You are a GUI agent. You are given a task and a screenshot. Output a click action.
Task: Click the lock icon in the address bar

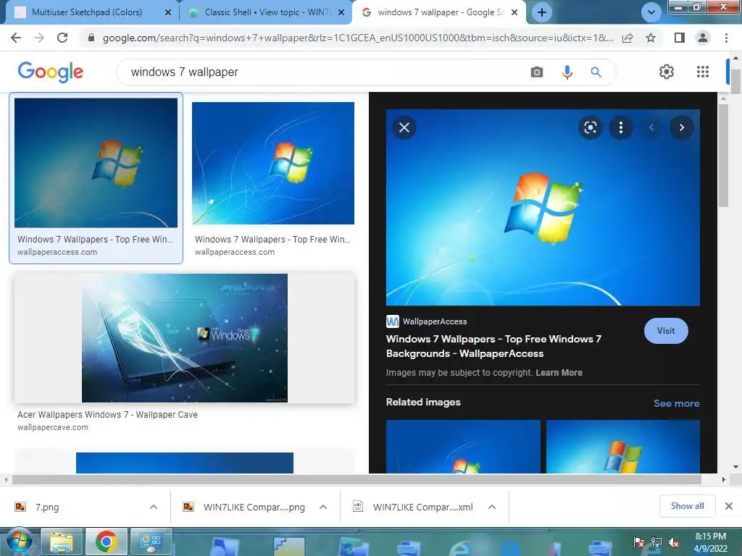91,38
